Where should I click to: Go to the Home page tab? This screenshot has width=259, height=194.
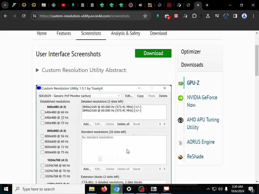42,33
